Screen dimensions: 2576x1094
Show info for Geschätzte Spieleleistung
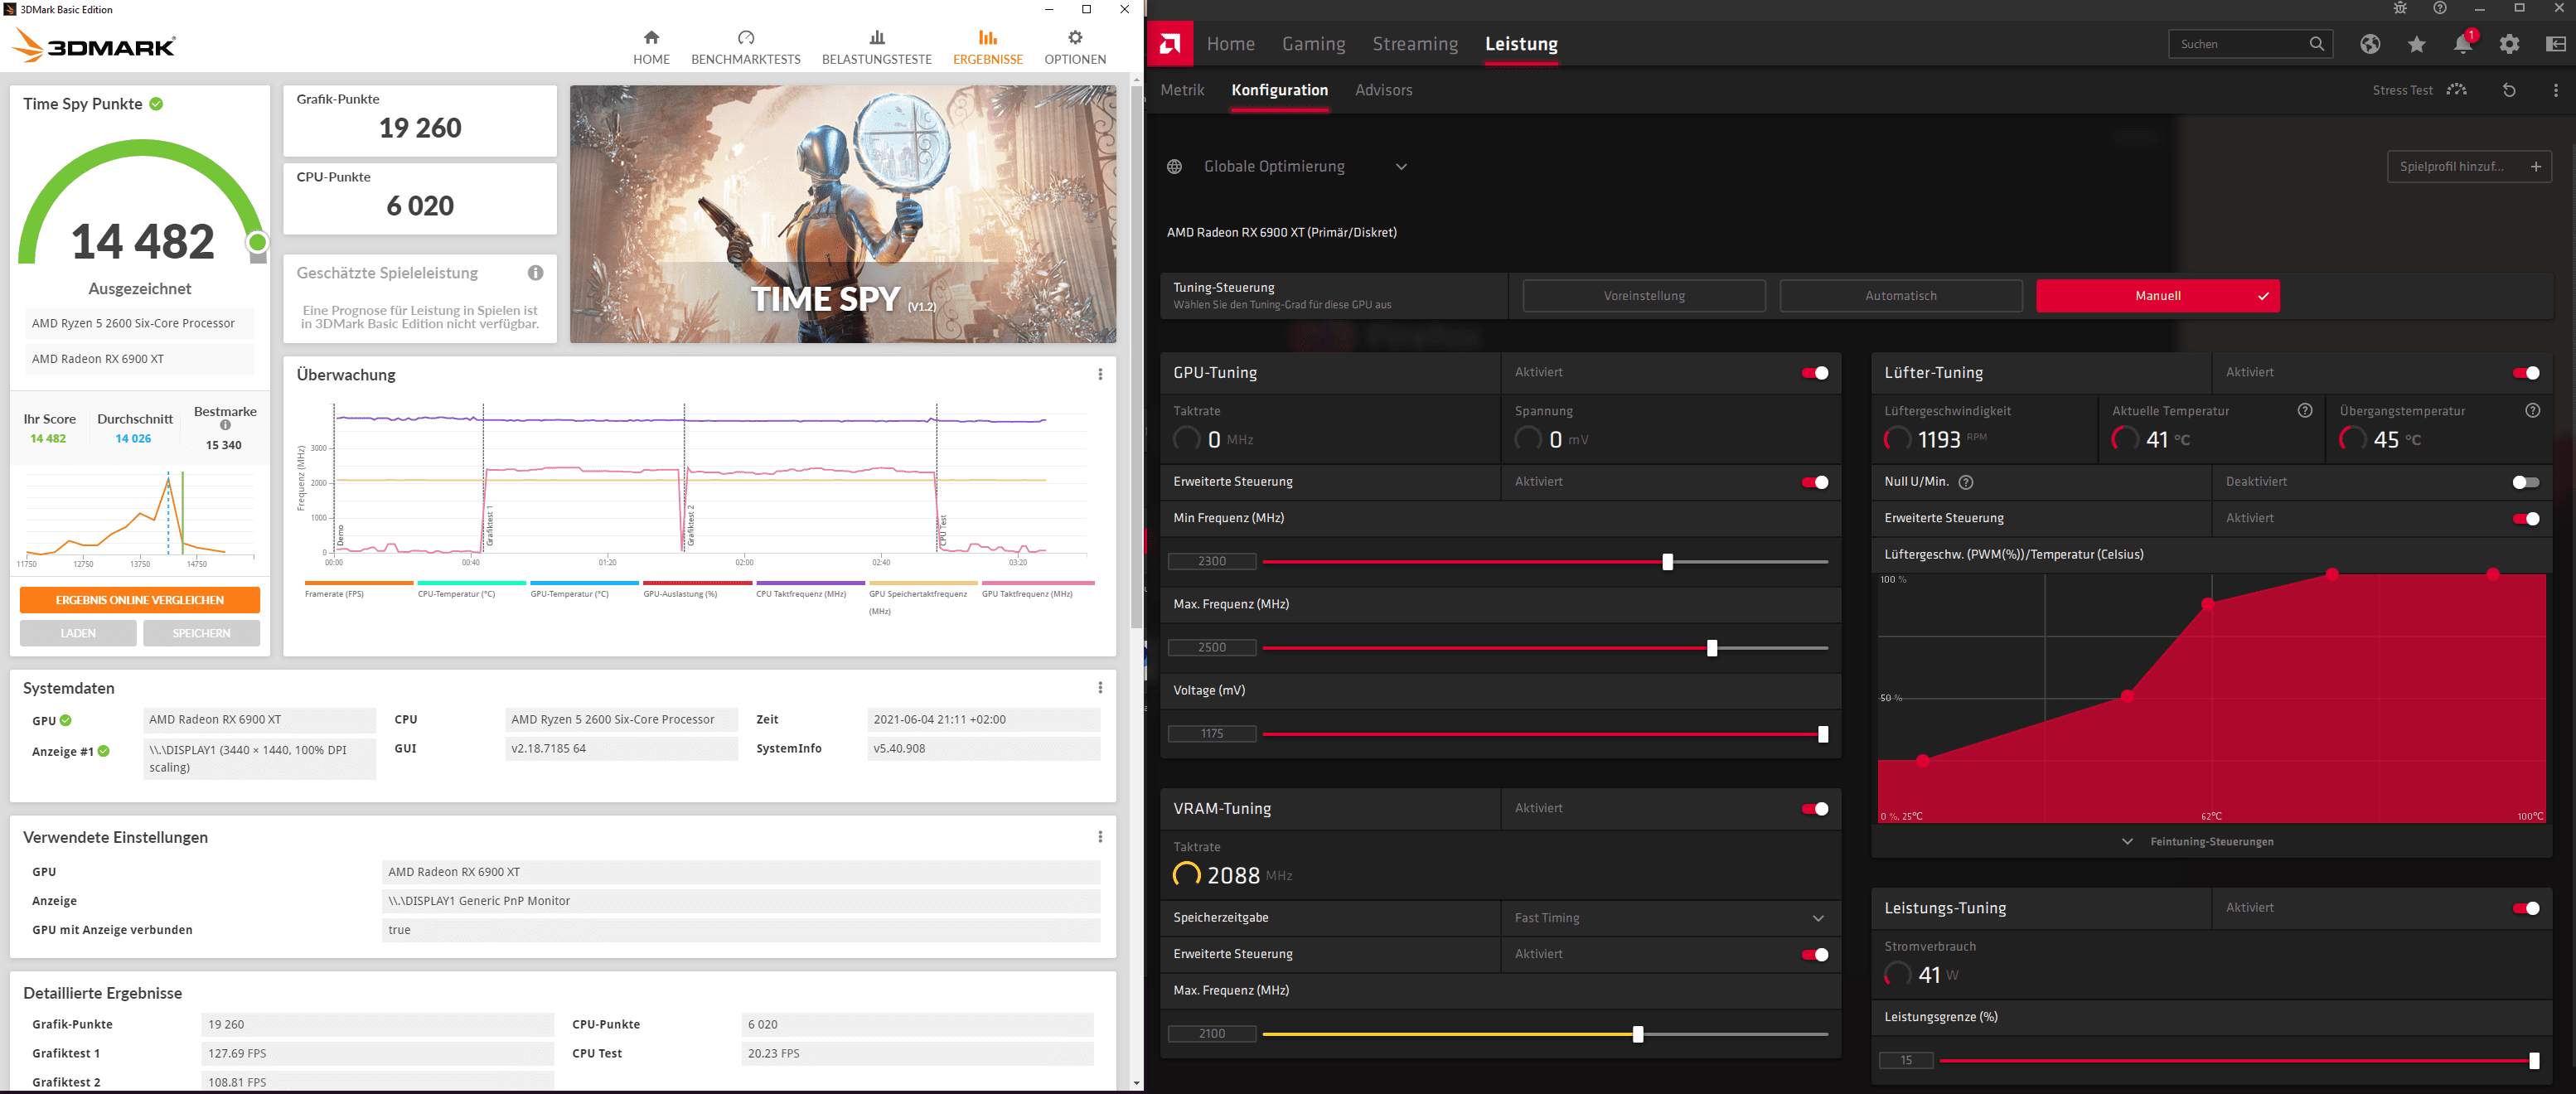(536, 272)
